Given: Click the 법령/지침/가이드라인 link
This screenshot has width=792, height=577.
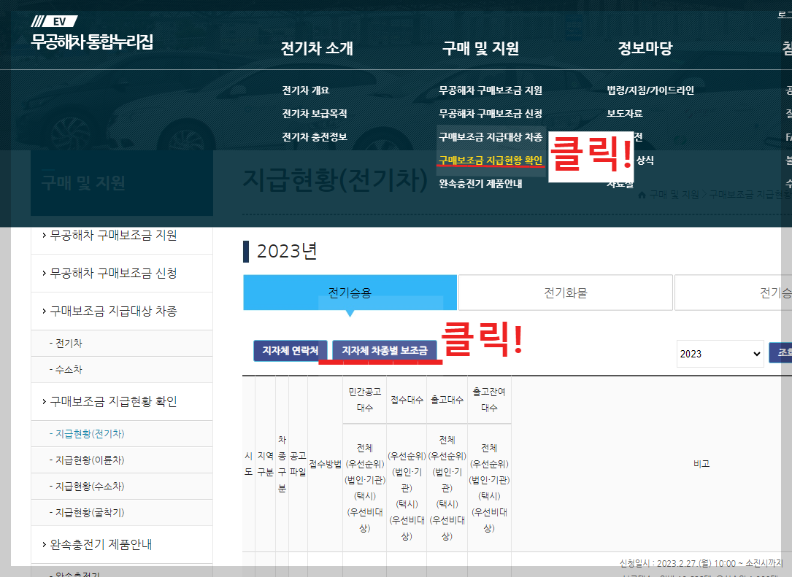Looking at the screenshot, I should coord(649,90).
